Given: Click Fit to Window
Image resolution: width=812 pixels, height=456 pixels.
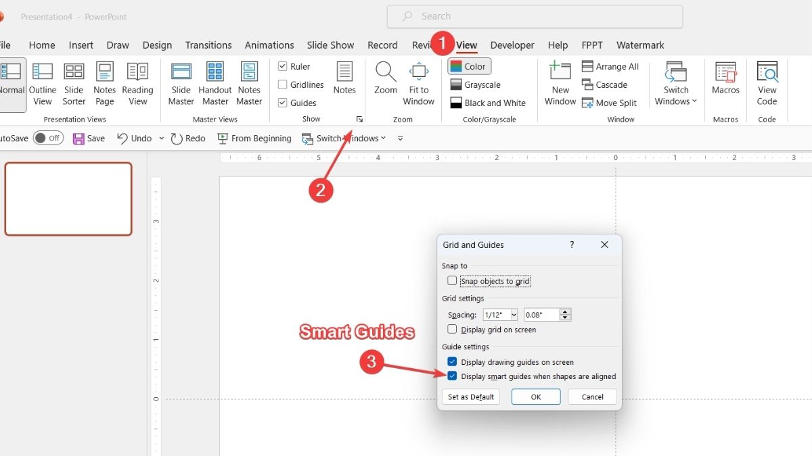Looking at the screenshot, I should [x=419, y=84].
